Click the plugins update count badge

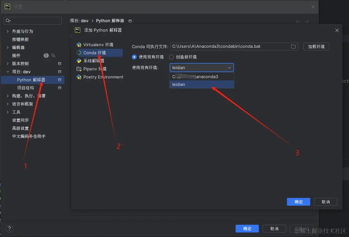pos(46,55)
